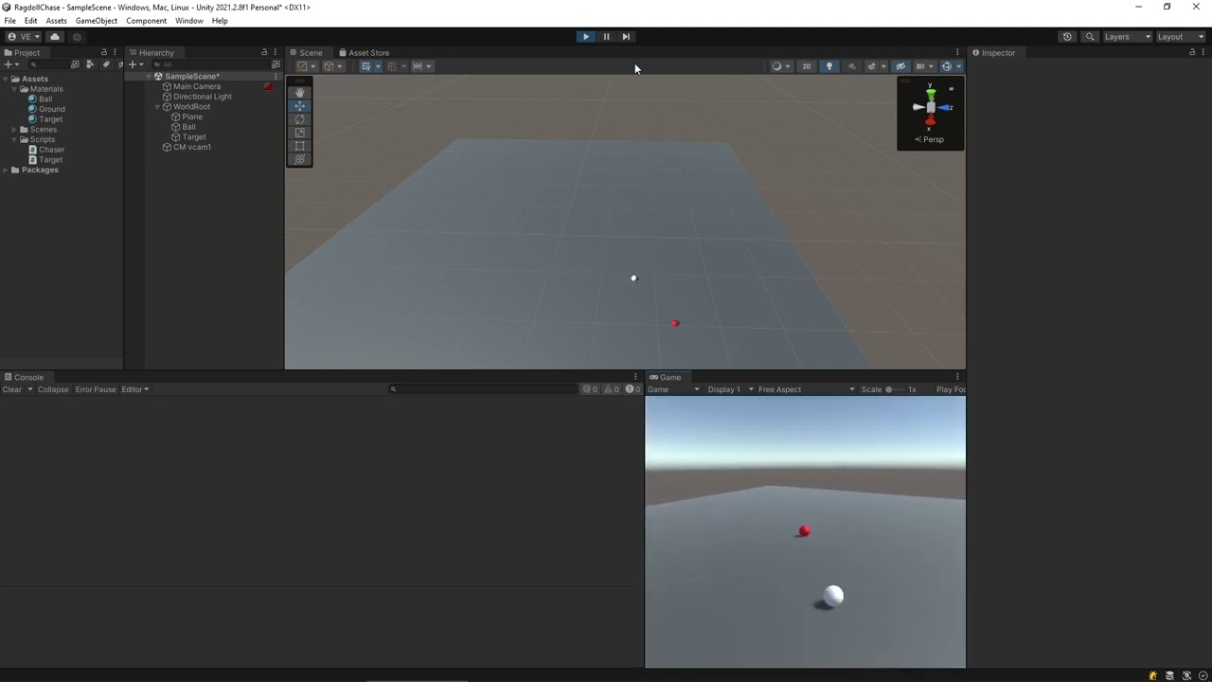Open the Display 1 dropdown in Game view
The height and width of the screenshot is (682, 1212).
tap(727, 389)
